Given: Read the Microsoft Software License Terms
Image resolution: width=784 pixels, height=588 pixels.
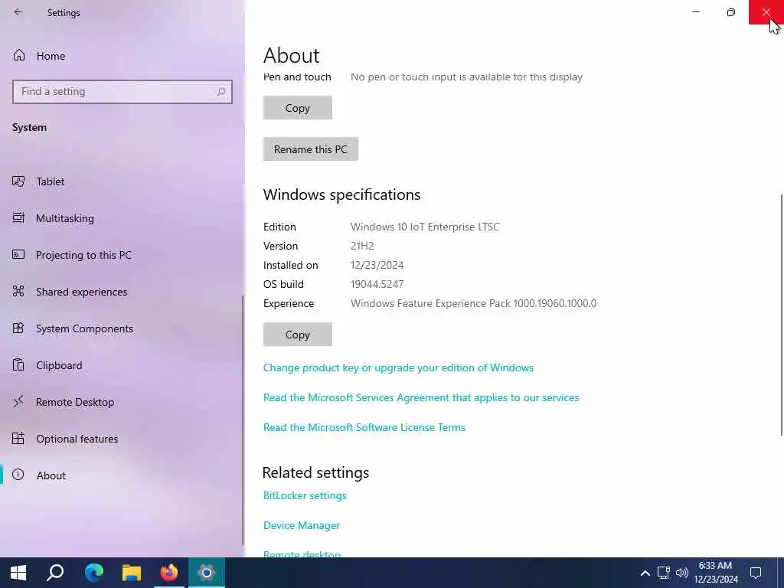Looking at the screenshot, I should click(x=364, y=427).
